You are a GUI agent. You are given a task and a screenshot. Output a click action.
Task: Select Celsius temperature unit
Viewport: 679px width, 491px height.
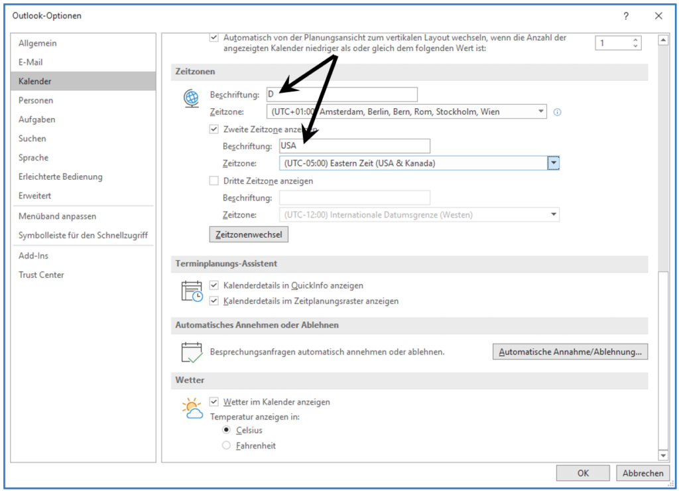point(226,430)
